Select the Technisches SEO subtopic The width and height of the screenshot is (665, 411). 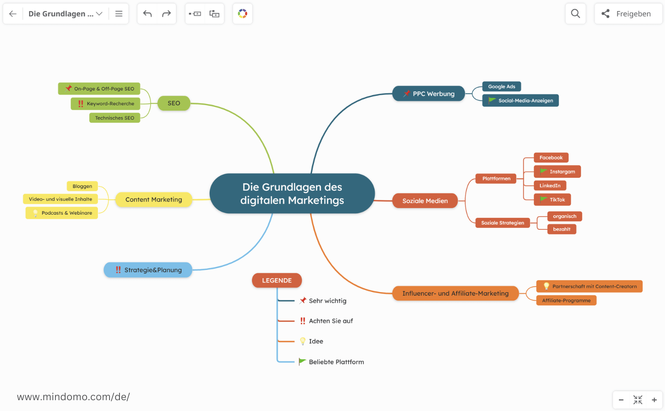click(x=115, y=118)
